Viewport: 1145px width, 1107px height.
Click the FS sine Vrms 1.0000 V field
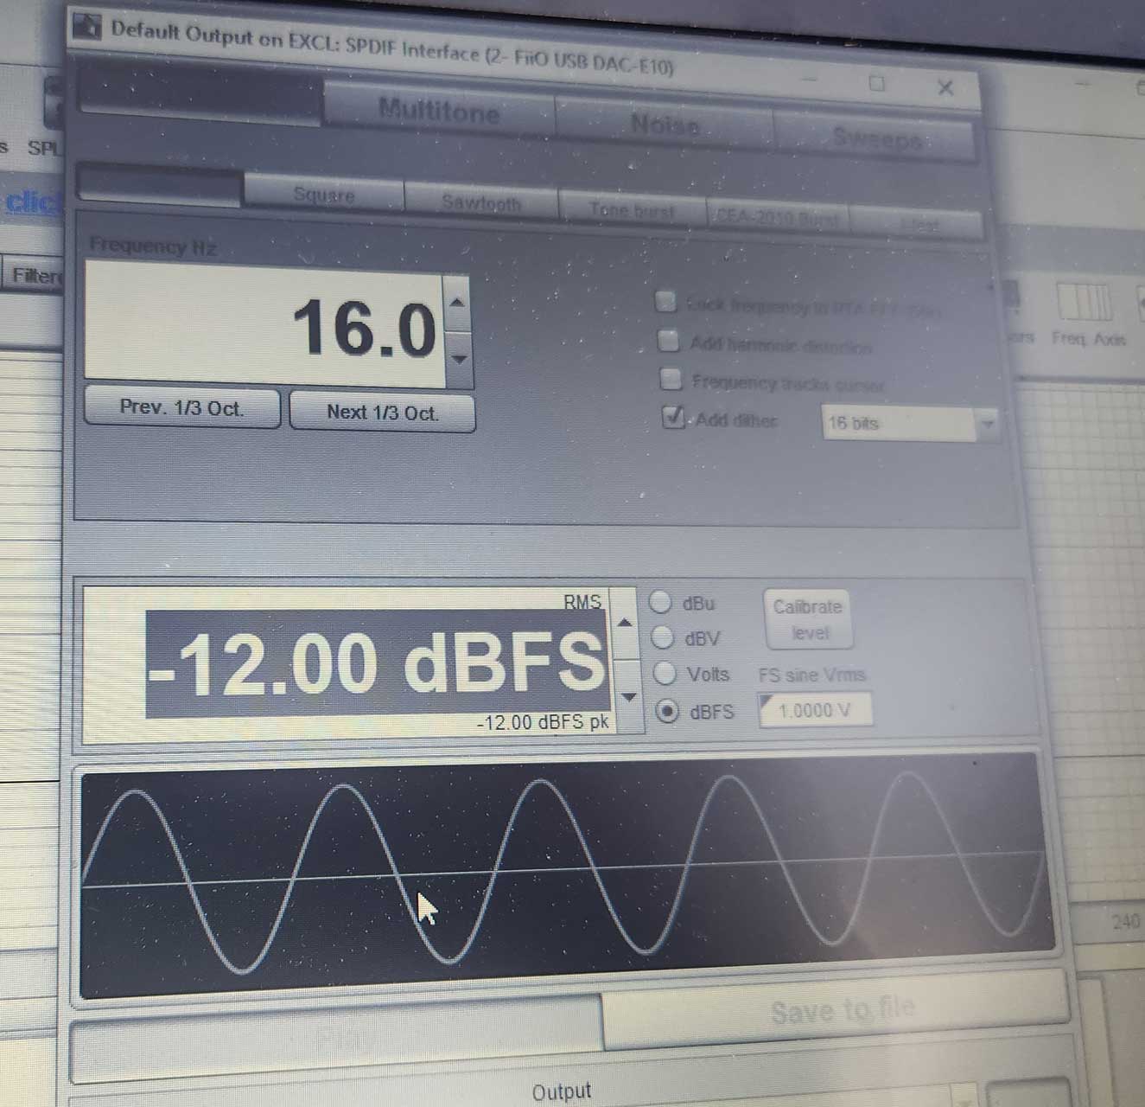pyautogui.click(x=815, y=710)
